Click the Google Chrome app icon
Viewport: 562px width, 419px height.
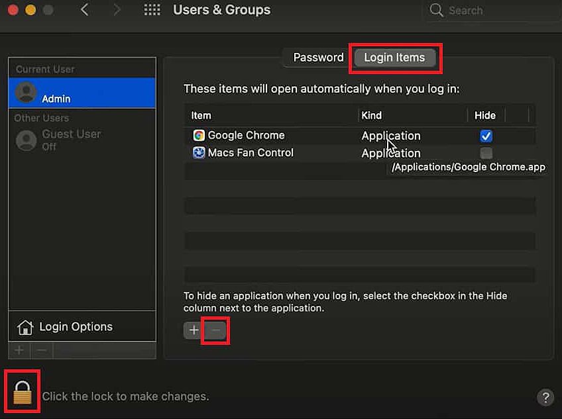199,135
